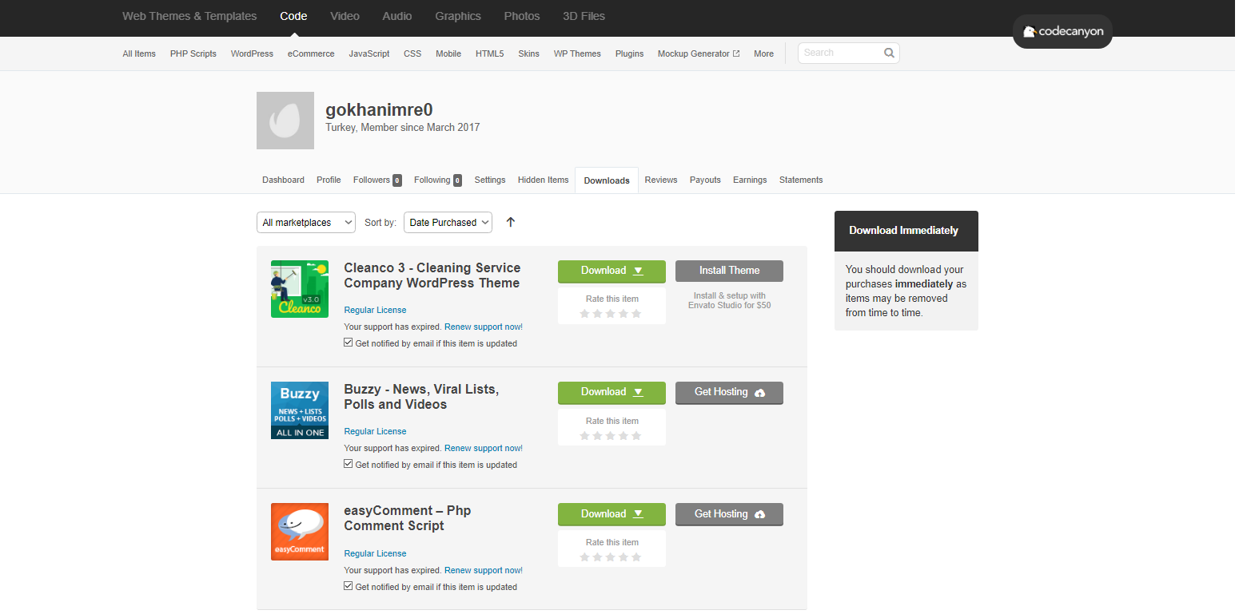The image size is (1247, 614).
Task: Browse the PHP Scripts category
Action: click(x=193, y=53)
